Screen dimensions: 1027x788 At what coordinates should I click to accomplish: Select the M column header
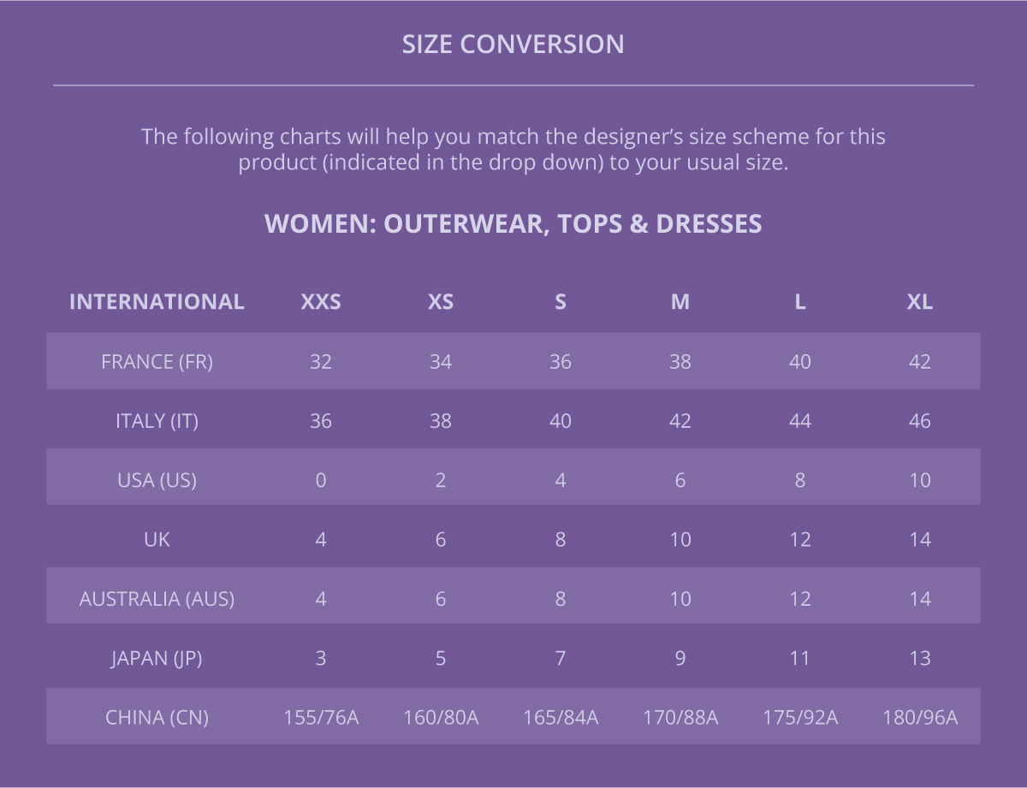680,302
